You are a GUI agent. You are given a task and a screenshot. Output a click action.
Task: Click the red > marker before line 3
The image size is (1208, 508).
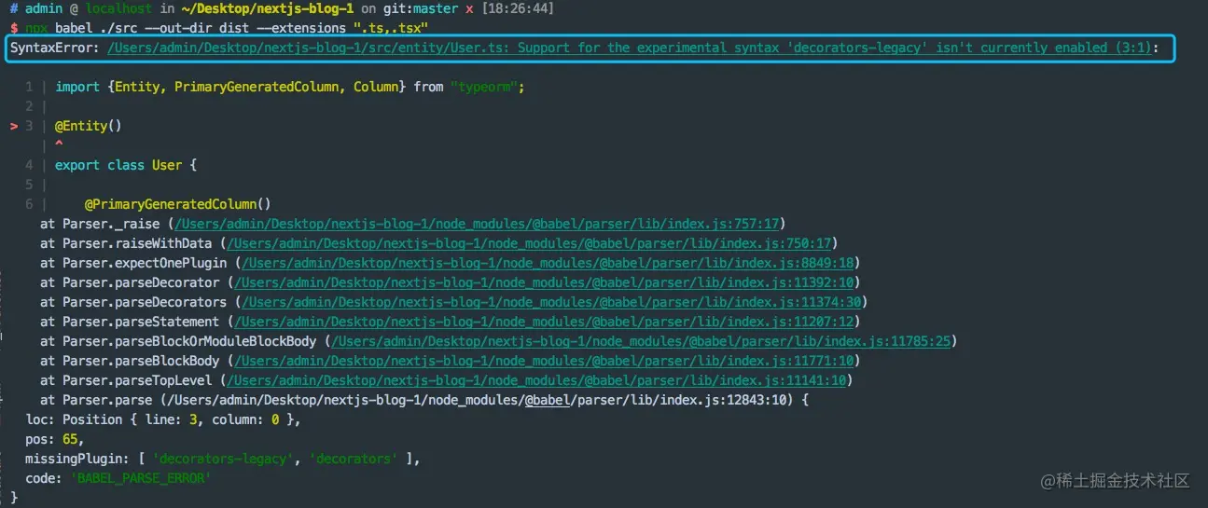click(x=14, y=126)
